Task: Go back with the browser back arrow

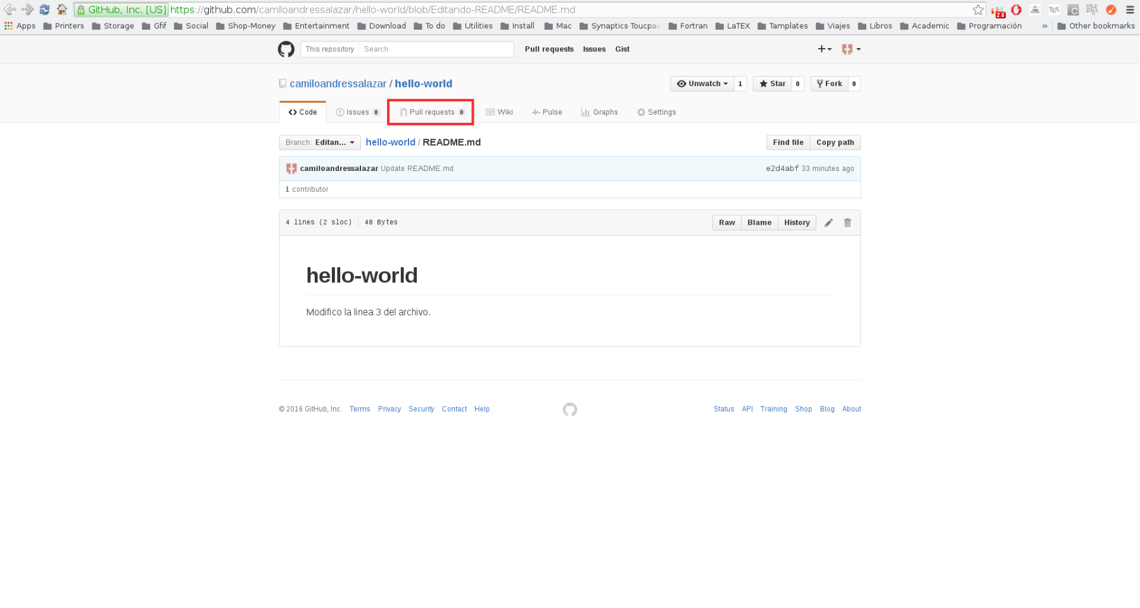Action: coord(10,9)
